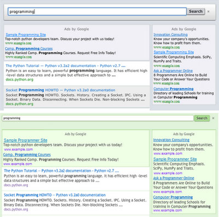This screenshot has height=217, width=219.
Task: Click docs.python.org under Socket Programming in green panel
Action: [16, 209]
